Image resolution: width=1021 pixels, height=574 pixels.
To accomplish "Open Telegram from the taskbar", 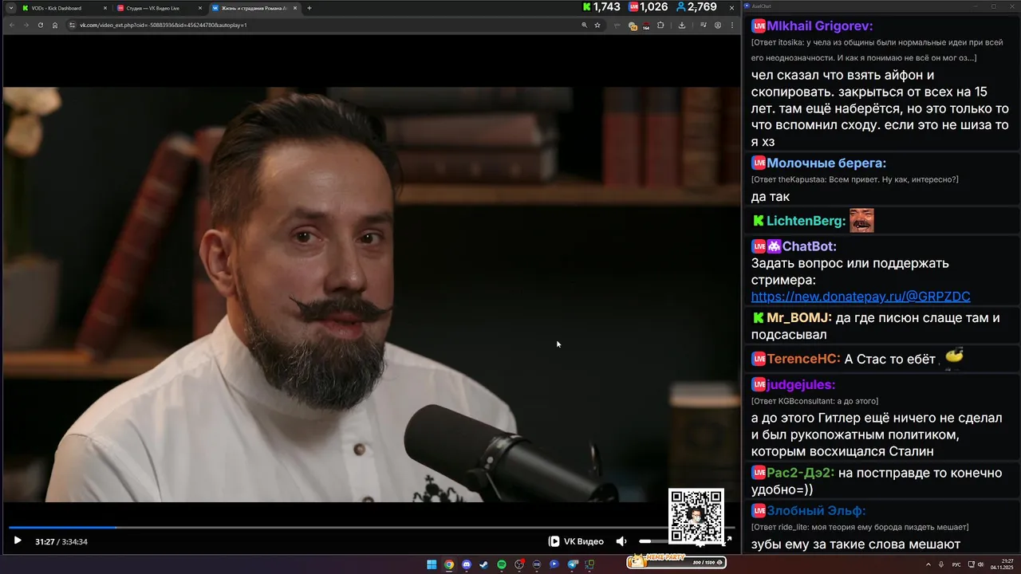I will pyautogui.click(x=572, y=564).
